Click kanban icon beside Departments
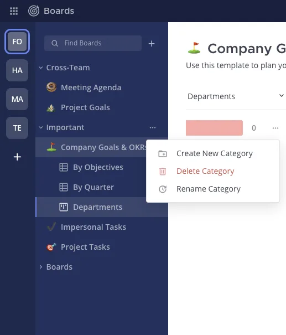Image resolution: width=286 pixels, height=335 pixels. (64, 207)
